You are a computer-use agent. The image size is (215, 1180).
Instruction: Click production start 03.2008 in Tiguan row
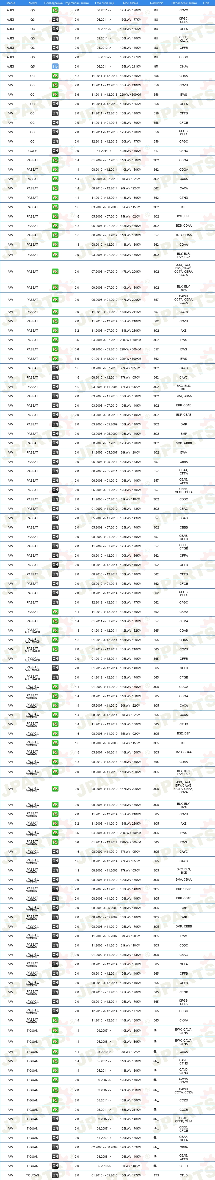pyautogui.click(x=104, y=1157)
